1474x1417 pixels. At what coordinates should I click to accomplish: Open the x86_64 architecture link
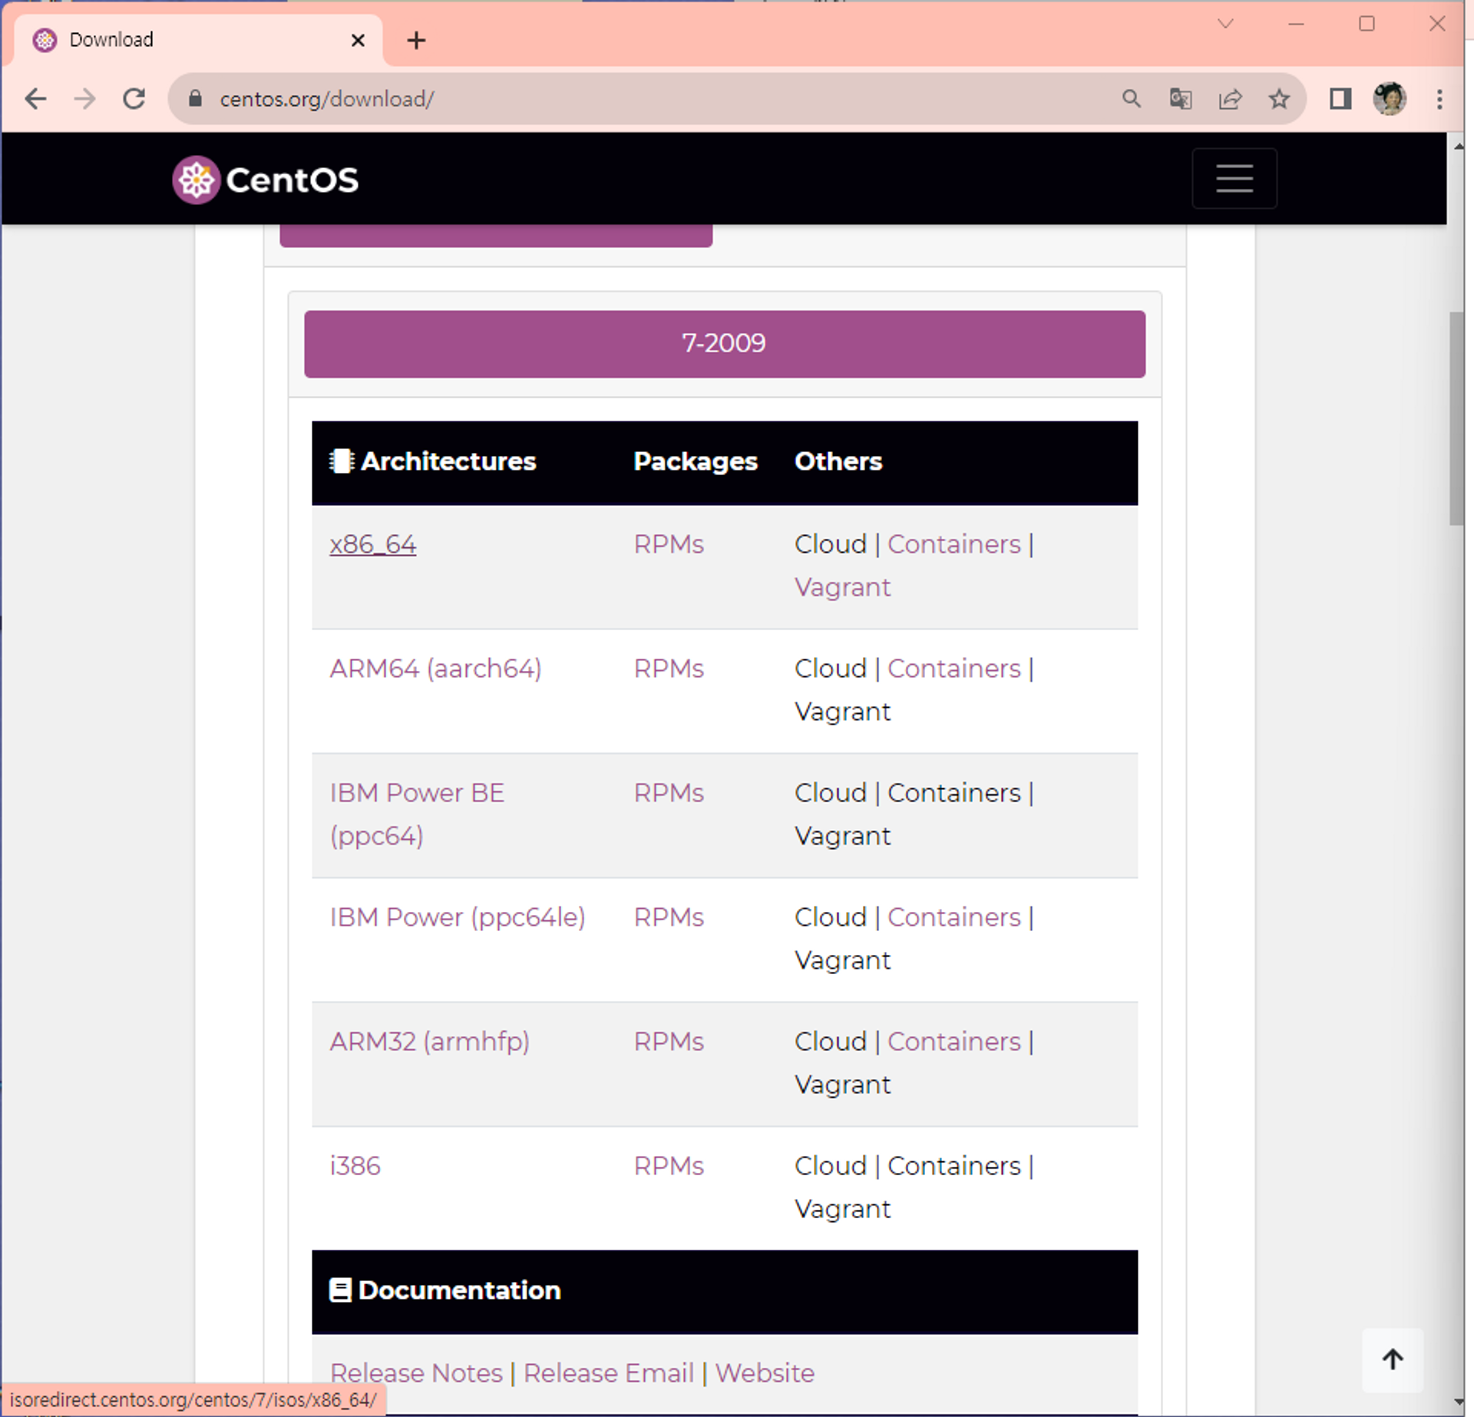click(x=372, y=544)
